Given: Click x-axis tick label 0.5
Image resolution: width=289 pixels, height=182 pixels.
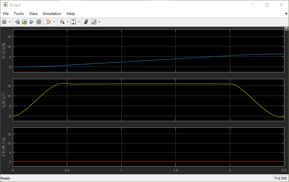Looking at the screenshot, I should coord(67,170).
